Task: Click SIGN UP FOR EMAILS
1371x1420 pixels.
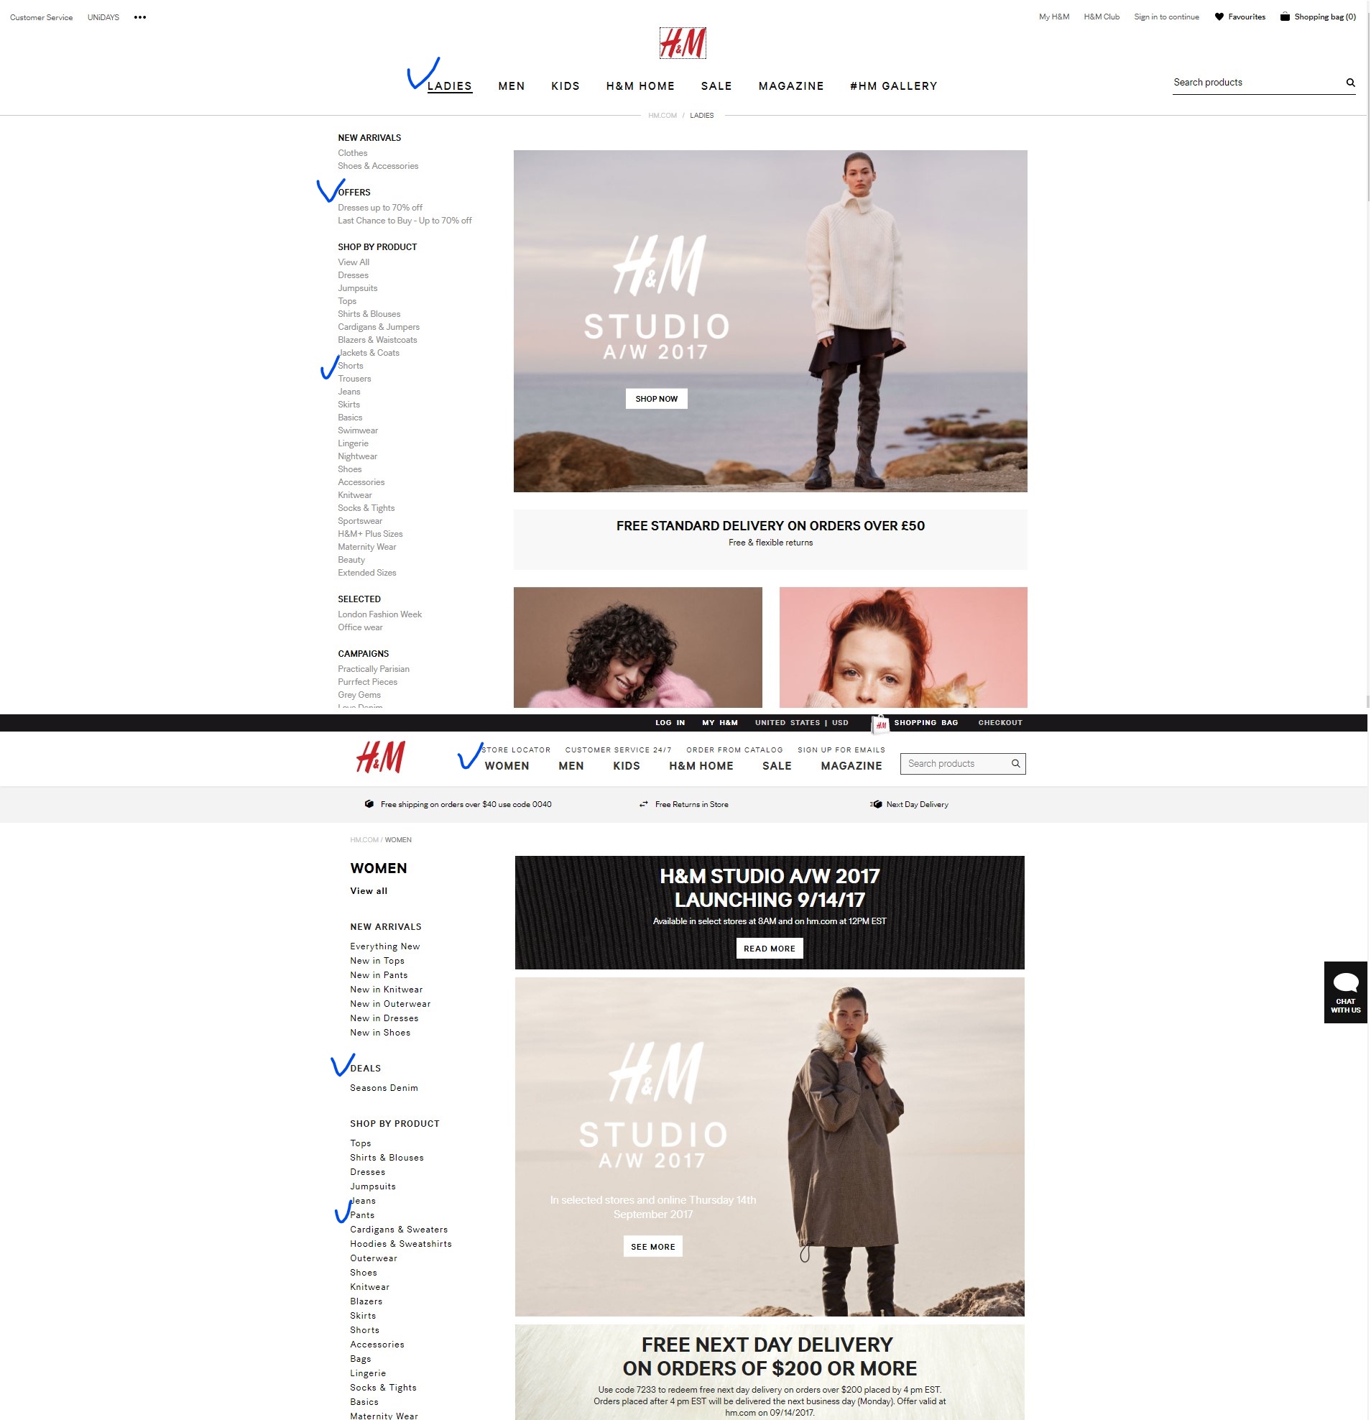Action: 841,750
